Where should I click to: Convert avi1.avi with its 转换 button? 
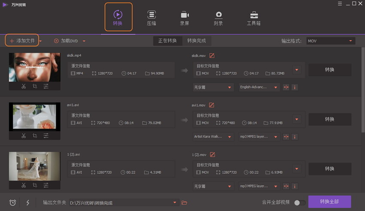pyautogui.click(x=330, y=119)
